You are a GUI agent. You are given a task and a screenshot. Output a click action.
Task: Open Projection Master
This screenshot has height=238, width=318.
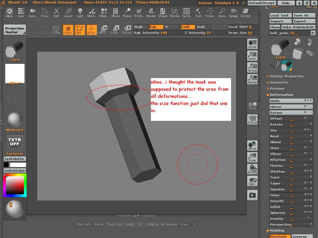pos(15,30)
